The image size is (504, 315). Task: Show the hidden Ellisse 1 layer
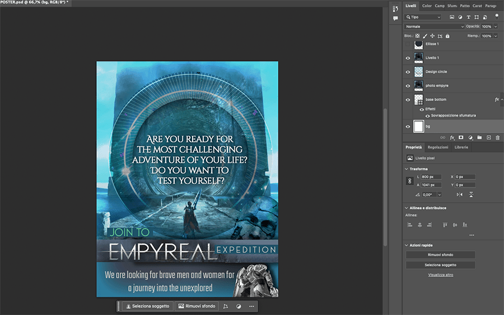point(408,44)
